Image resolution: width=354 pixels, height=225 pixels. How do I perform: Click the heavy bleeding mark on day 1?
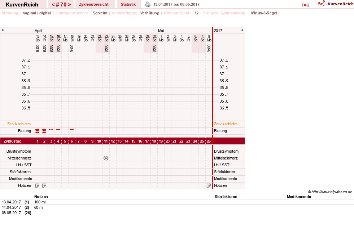coord(38,131)
